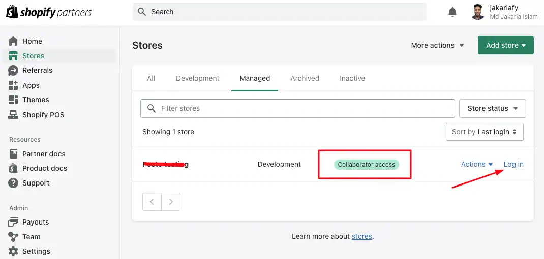Screen dimensions: 544x259
Task: Click the Partner docs icon
Action: pos(13,154)
